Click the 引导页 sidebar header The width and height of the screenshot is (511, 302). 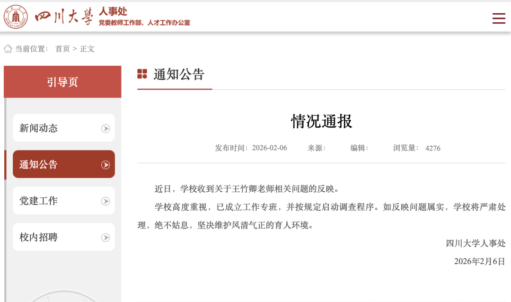pyautogui.click(x=62, y=82)
